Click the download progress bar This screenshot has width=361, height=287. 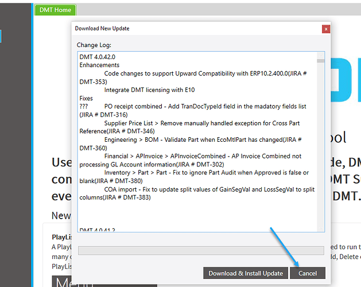tap(201, 250)
